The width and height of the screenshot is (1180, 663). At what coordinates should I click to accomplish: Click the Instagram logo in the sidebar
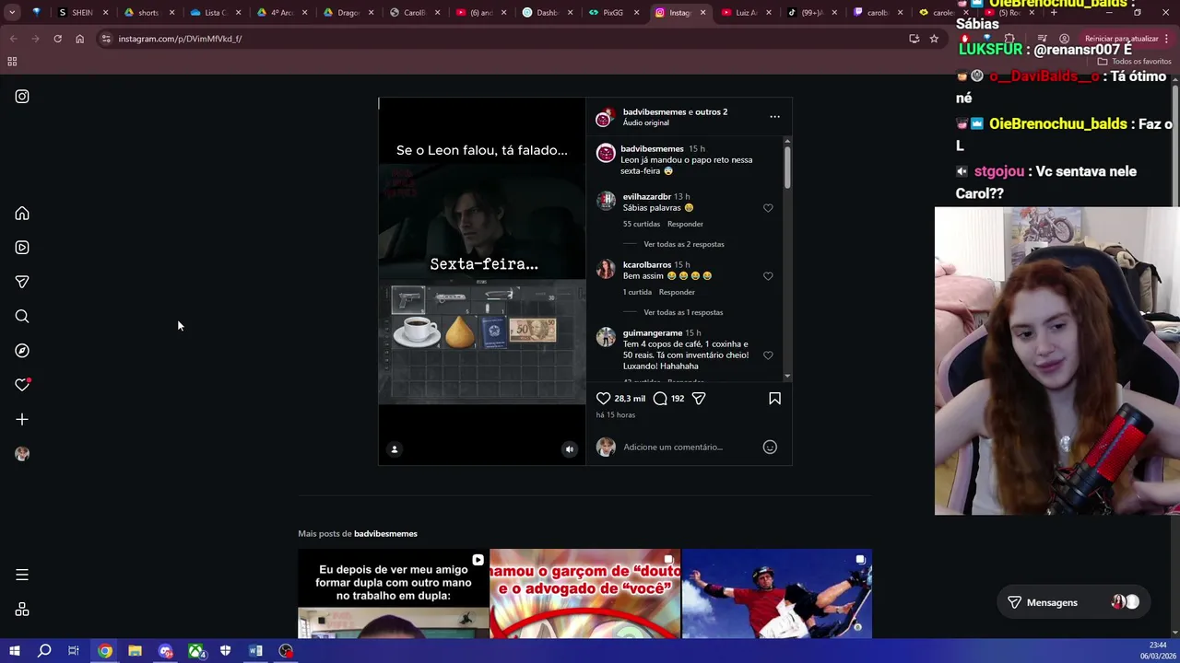22,97
